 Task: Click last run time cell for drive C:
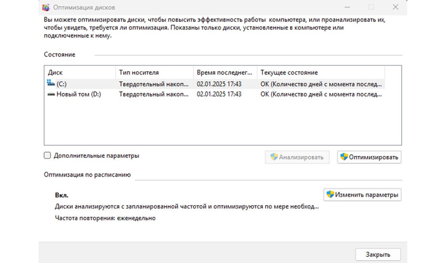click(x=219, y=84)
